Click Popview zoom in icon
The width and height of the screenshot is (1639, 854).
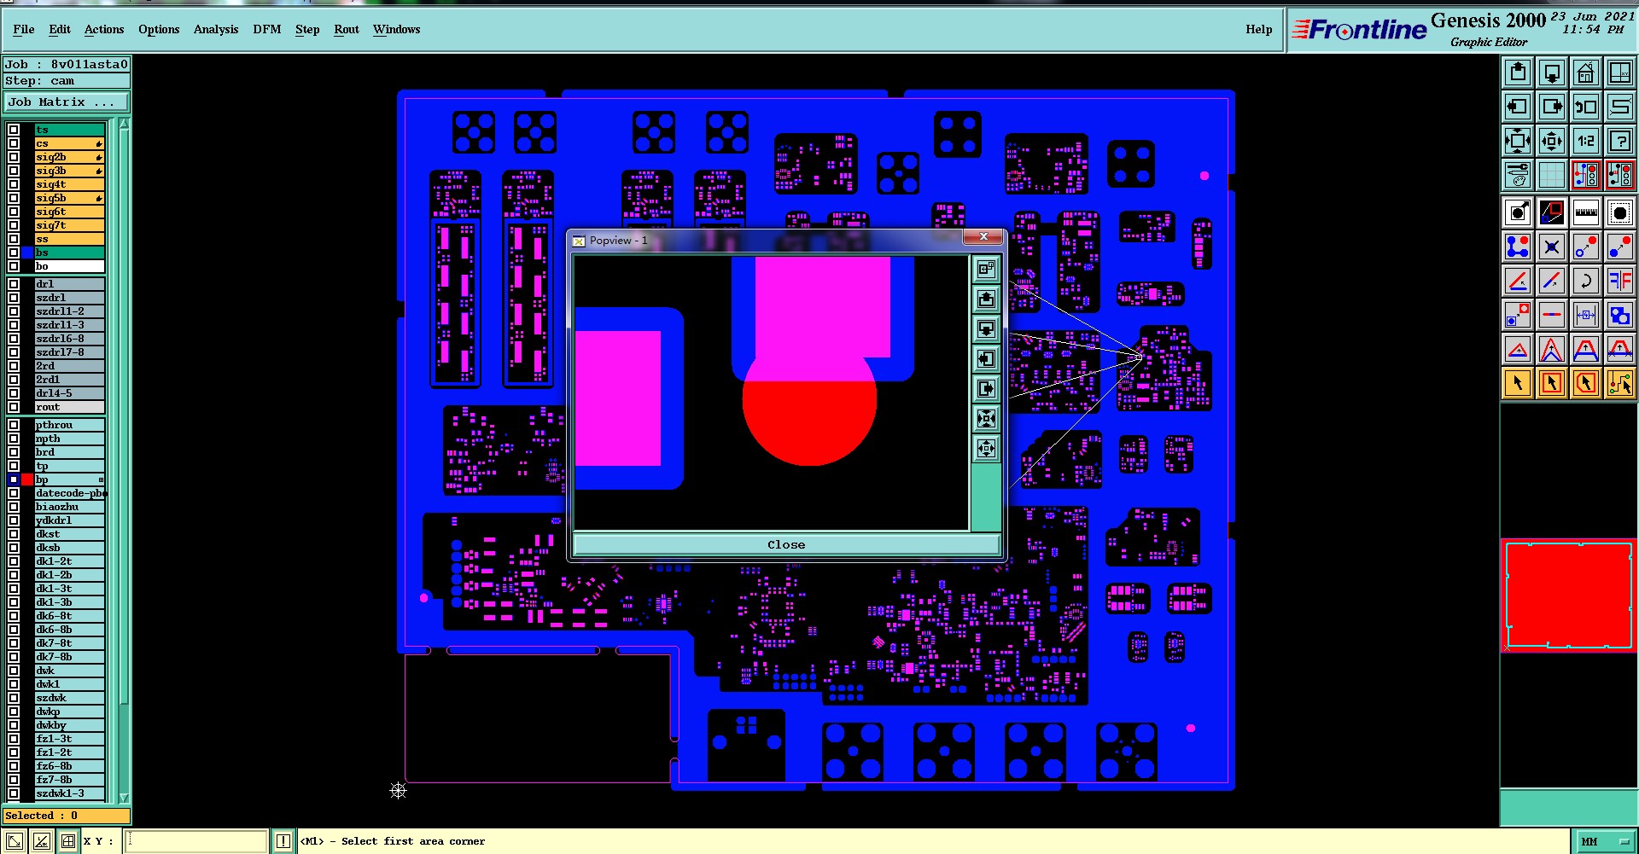click(x=986, y=418)
